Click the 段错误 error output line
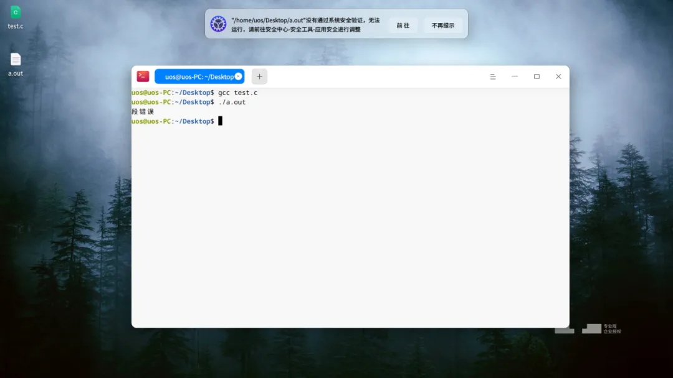This screenshot has width=673, height=378. coord(143,112)
